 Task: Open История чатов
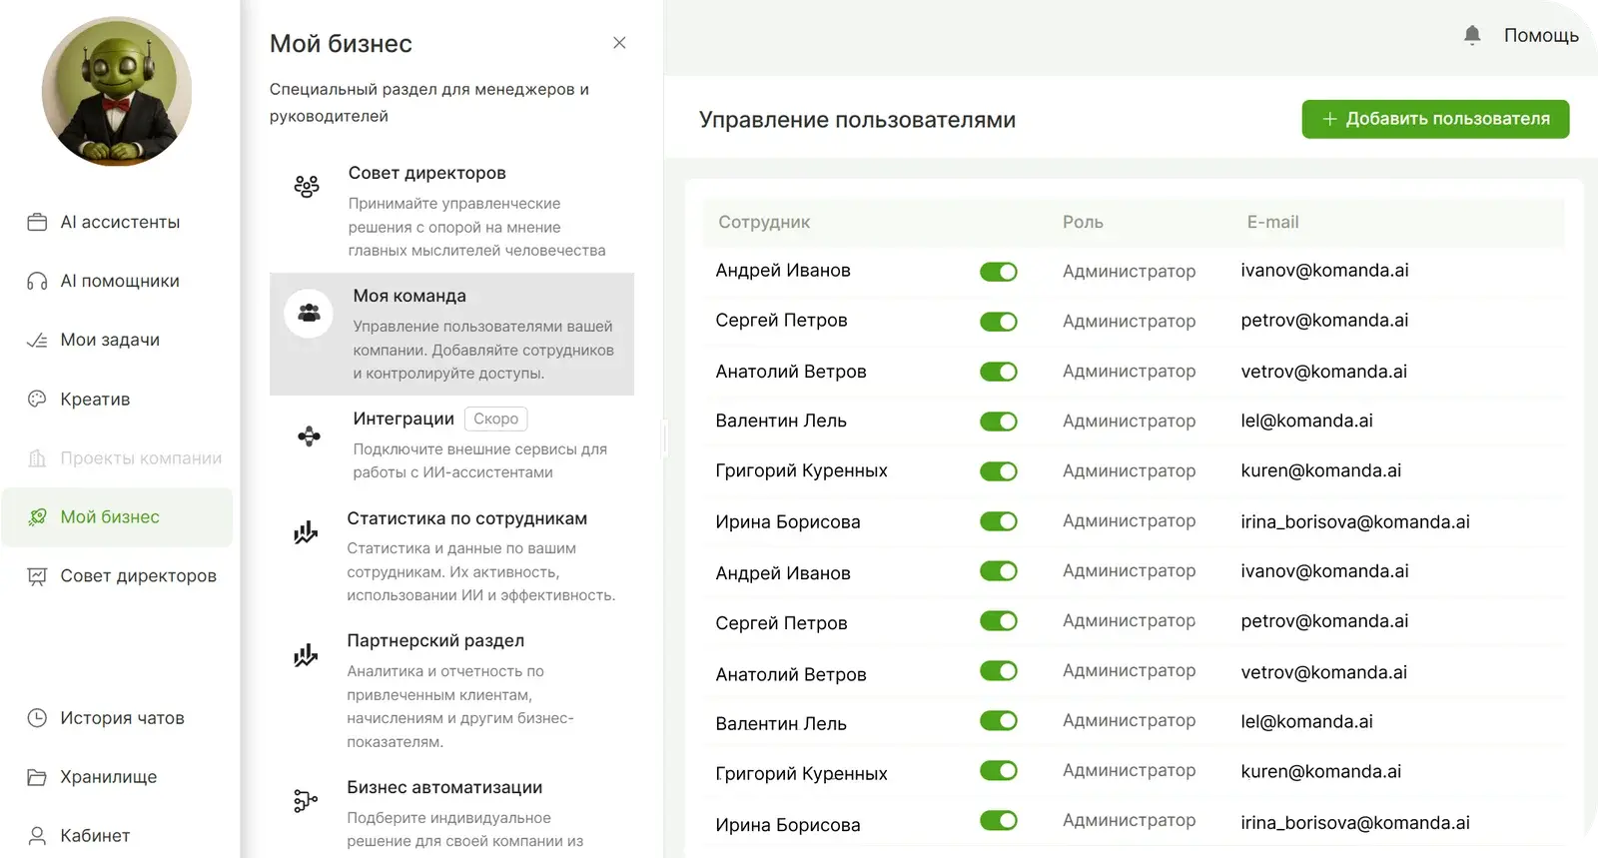tap(117, 717)
